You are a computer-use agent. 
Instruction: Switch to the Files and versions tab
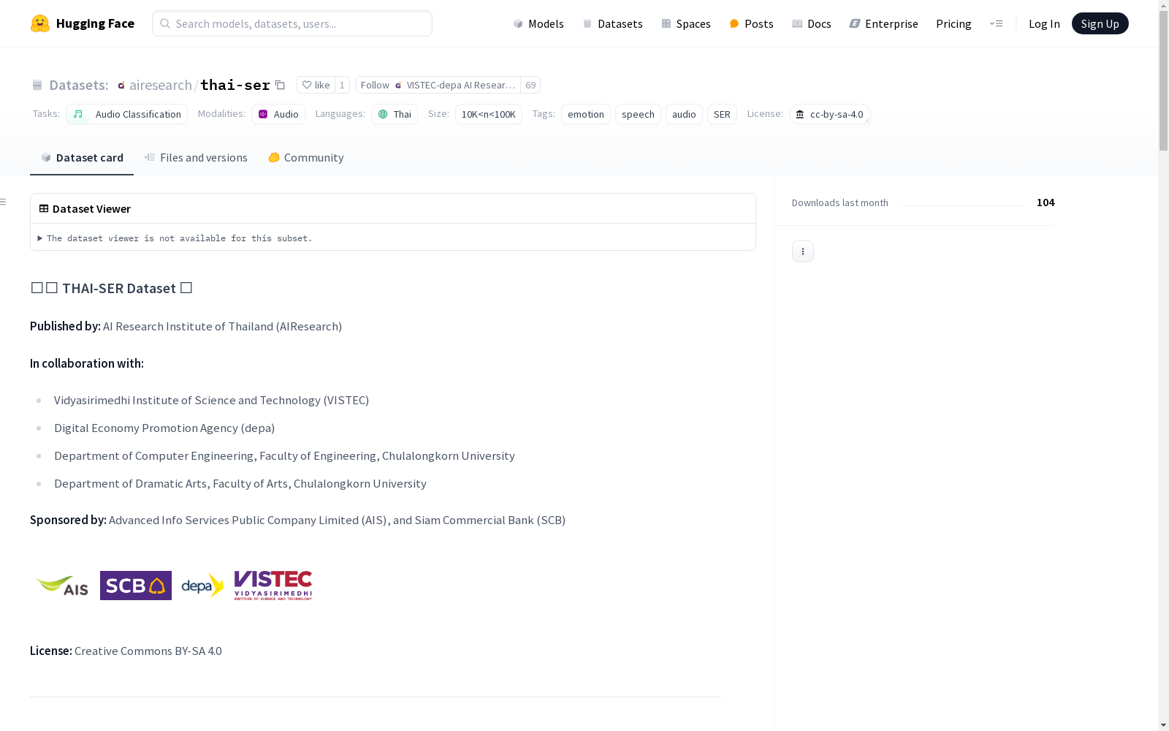[x=196, y=158]
